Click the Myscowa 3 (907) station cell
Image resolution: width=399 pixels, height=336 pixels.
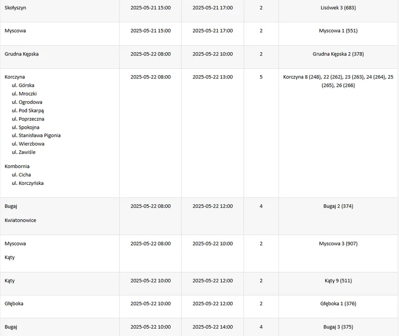coord(338,244)
